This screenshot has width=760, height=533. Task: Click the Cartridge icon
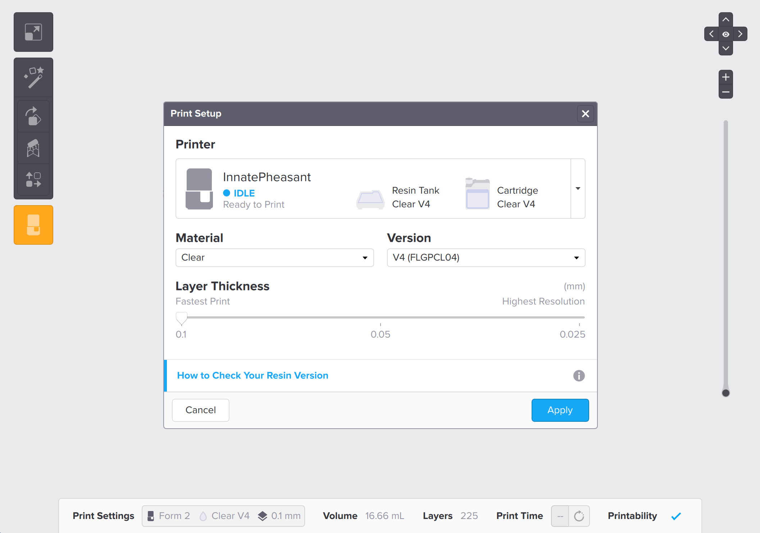point(477,194)
